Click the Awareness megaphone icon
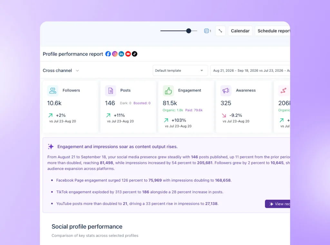Viewport: 330px width, 245px height. point(226,91)
